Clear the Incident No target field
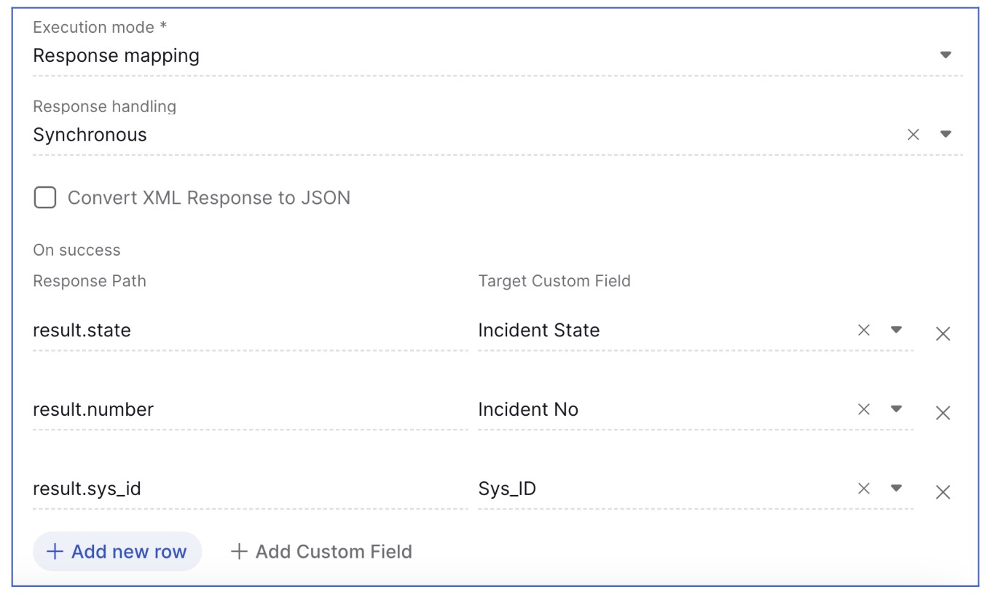The height and width of the screenshot is (600, 998). [x=864, y=409]
